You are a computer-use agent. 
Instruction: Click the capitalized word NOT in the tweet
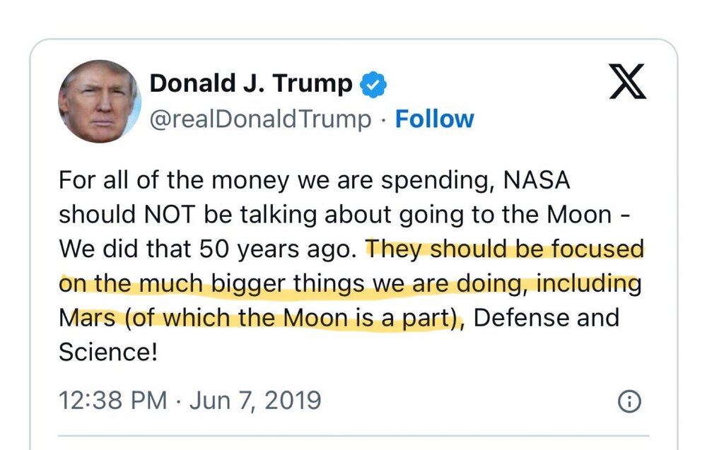[x=180, y=214]
